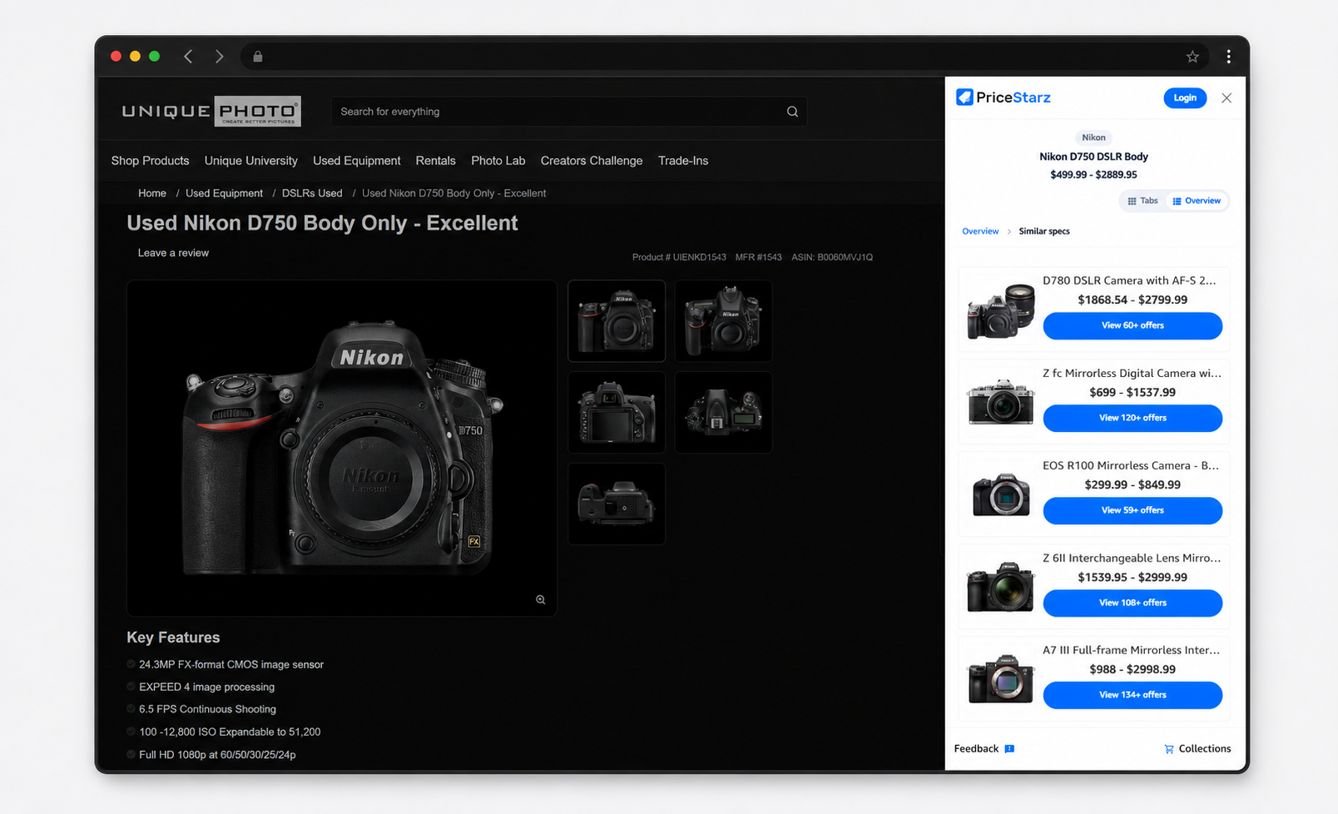Select the bottom view product thumbnail
Viewport: 1338px width, 814px height.
click(617, 504)
